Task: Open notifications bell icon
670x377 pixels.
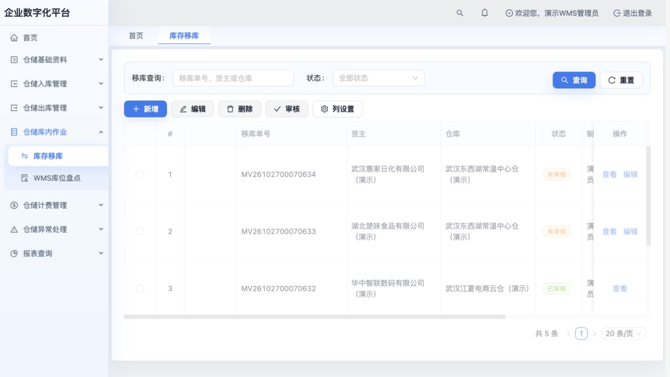Action: pos(485,13)
